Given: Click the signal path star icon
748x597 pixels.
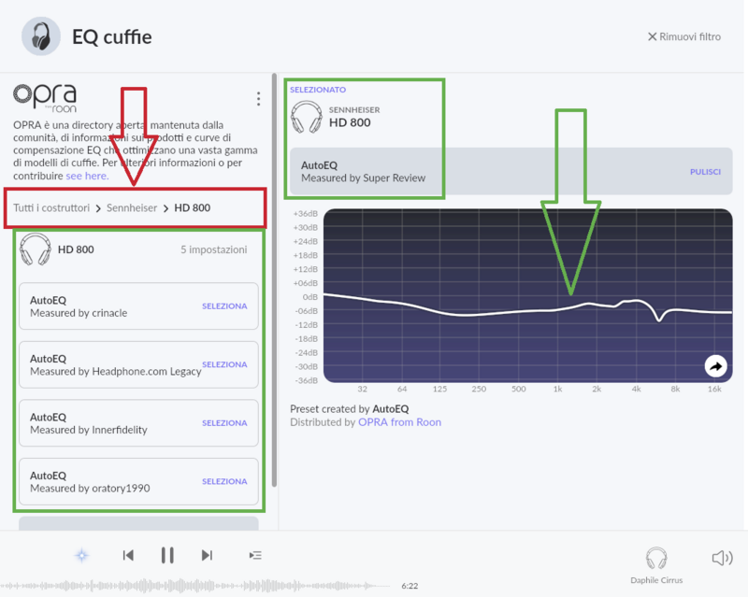Looking at the screenshot, I should [81, 555].
